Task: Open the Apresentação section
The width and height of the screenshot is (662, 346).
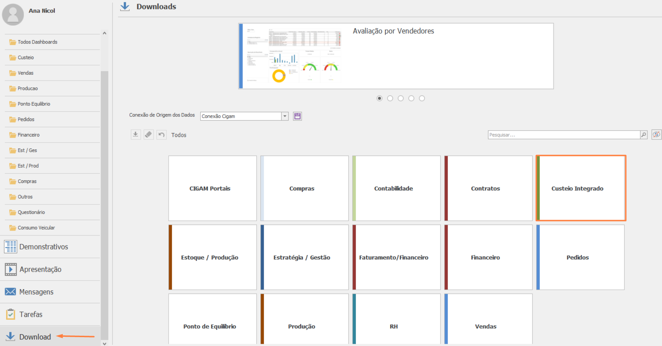Action: click(50, 269)
